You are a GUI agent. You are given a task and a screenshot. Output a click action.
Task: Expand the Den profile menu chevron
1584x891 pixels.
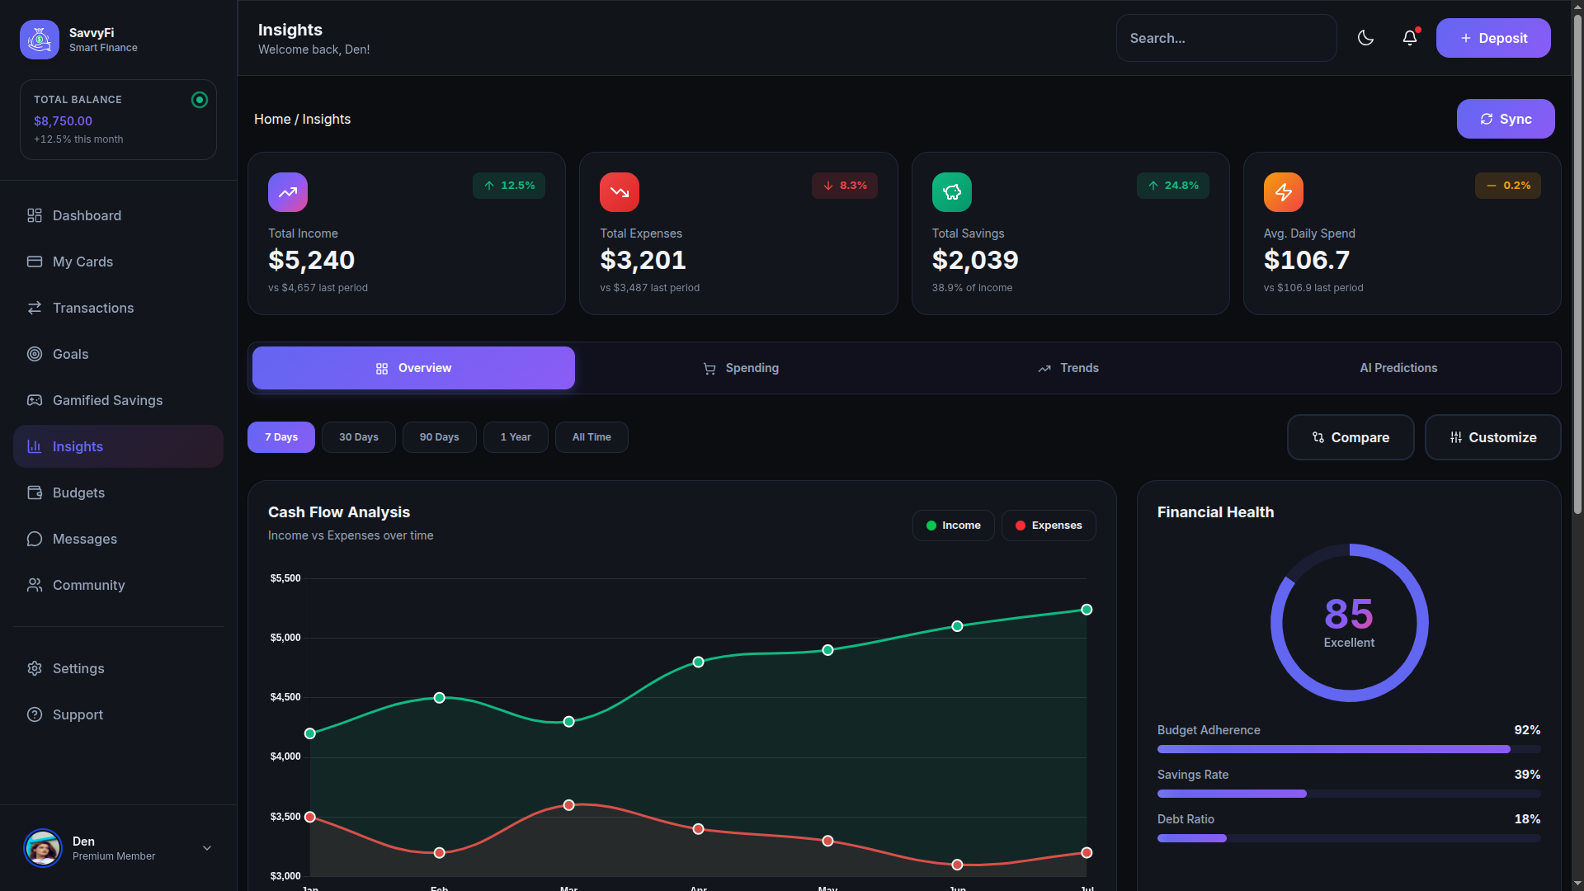[207, 848]
